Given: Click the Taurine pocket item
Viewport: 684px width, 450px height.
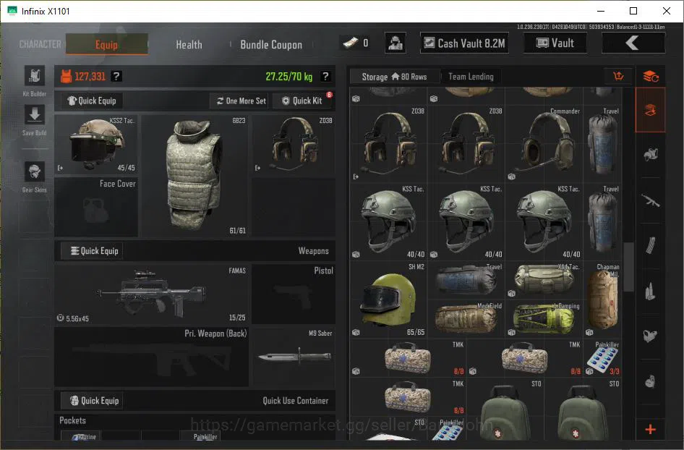Looking at the screenshot, I should click(80, 436).
